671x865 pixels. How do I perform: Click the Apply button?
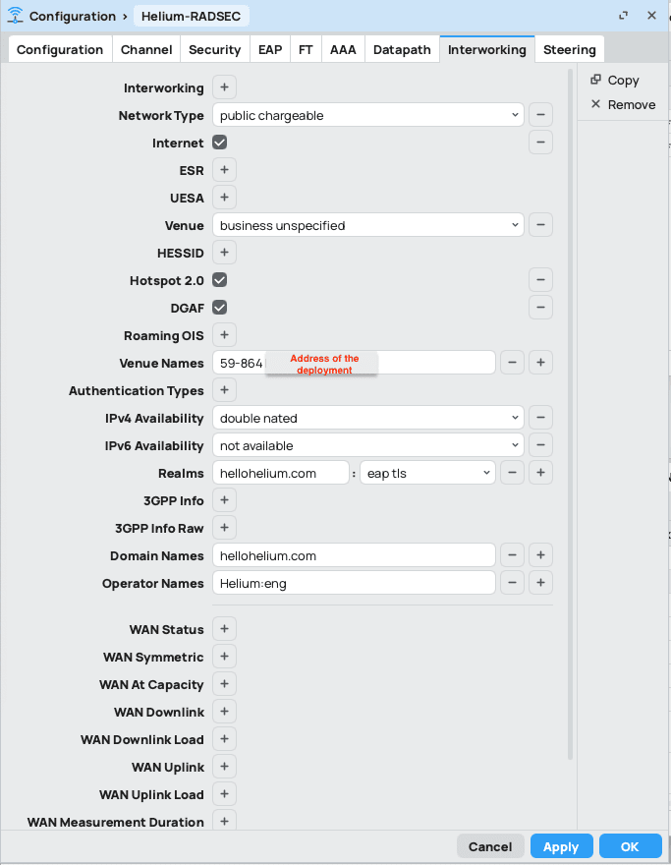pos(561,846)
